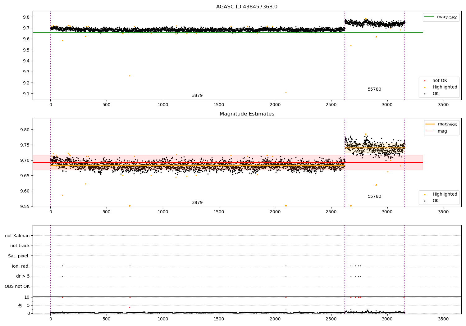Click orange outlier point near 9.26 in top plot
Image resolution: width=466 pixels, height=326 pixels.
(x=130, y=76)
